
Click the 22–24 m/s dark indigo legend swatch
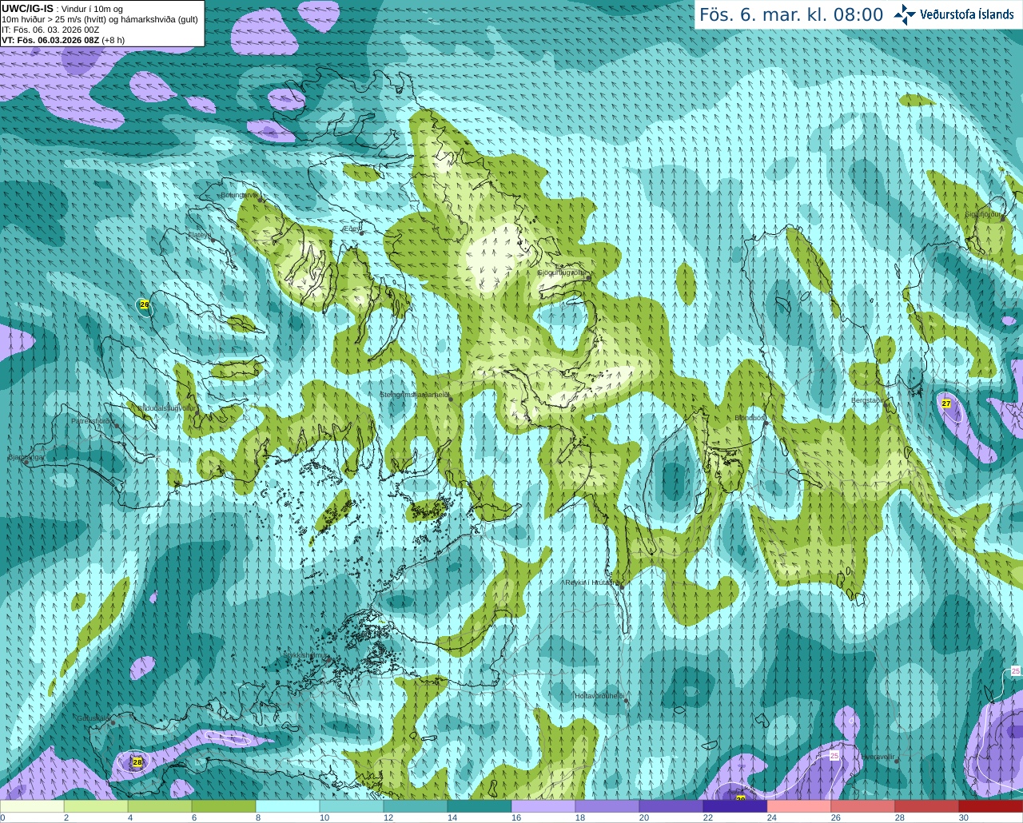(735, 806)
